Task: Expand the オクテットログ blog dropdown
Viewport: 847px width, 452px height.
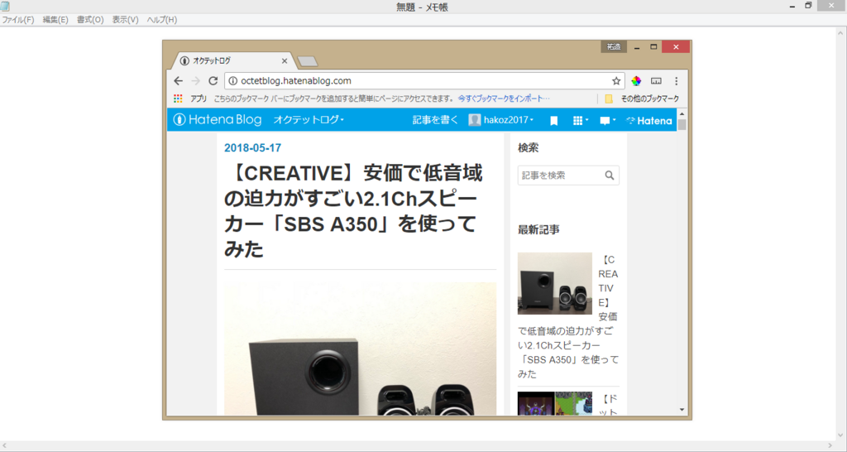Action: pyautogui.click(x=309, y=120)
